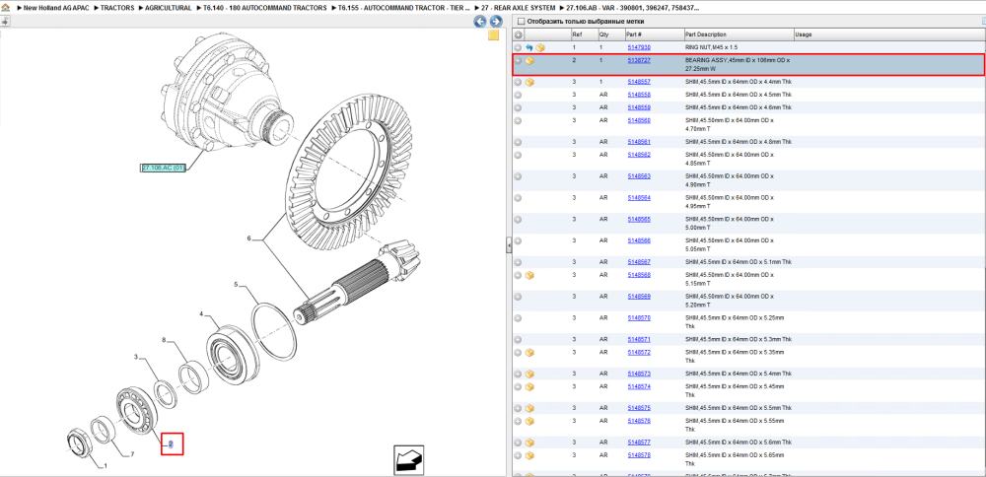Select callout number 2 in diagram
This screenshot has height=477, width=986.
click(171, 444)
